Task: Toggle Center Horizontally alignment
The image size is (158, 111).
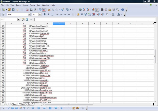Action: pos(61,15)
